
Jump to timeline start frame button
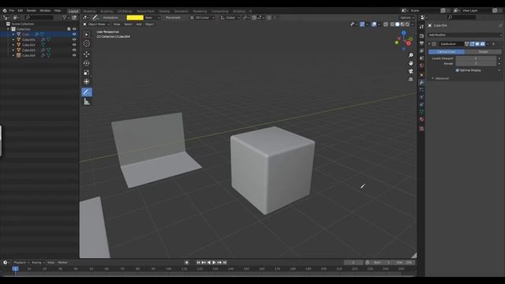[x=198, y=263]
